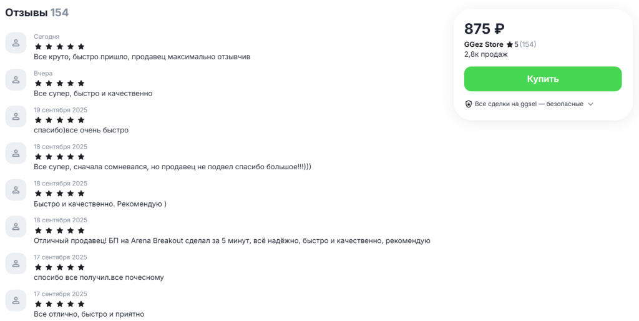Click the 2,8к продаж sales count
The image size is (639, 321).
point(485,54)
